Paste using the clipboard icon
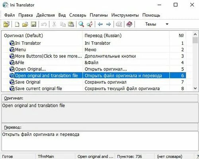Screen dimensions: 199x159 point(71,24)
